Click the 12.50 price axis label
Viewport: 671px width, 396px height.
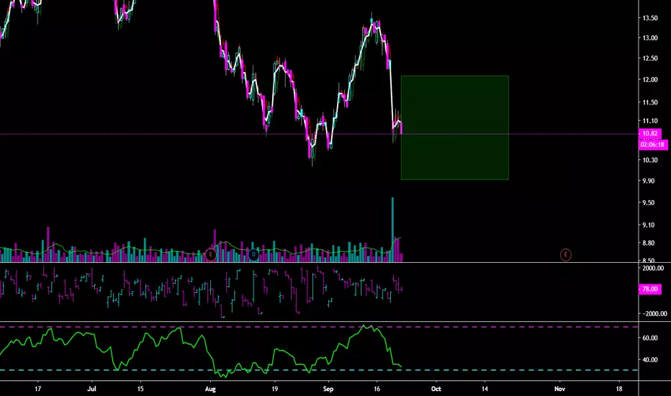[x=650, y=58]
